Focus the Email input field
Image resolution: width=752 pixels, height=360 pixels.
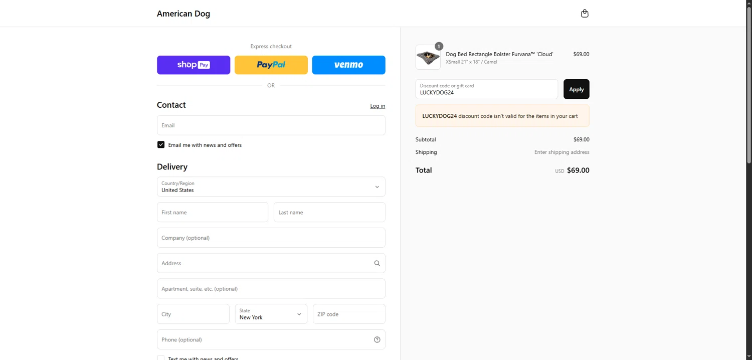271,125
